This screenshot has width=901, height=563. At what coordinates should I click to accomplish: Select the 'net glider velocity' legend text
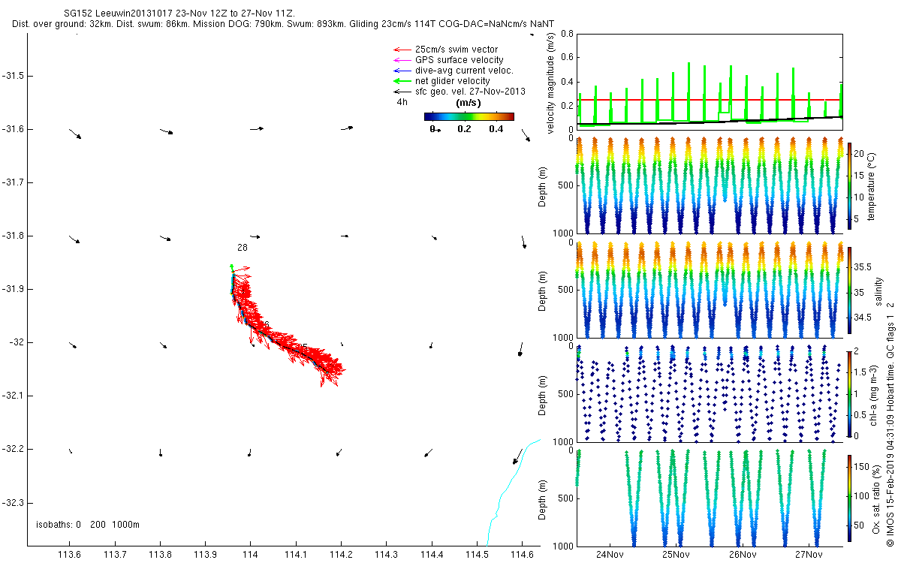[x=452, y=81]
